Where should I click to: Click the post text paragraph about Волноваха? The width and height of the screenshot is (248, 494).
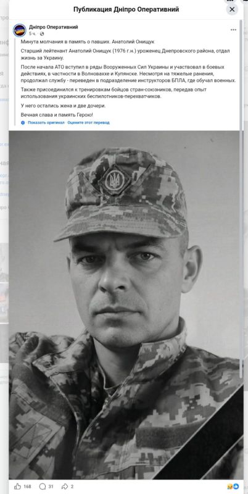(x=128, y=73)
